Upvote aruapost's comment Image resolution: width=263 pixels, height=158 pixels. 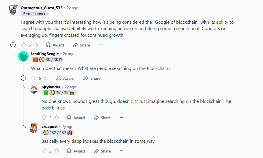44,151
